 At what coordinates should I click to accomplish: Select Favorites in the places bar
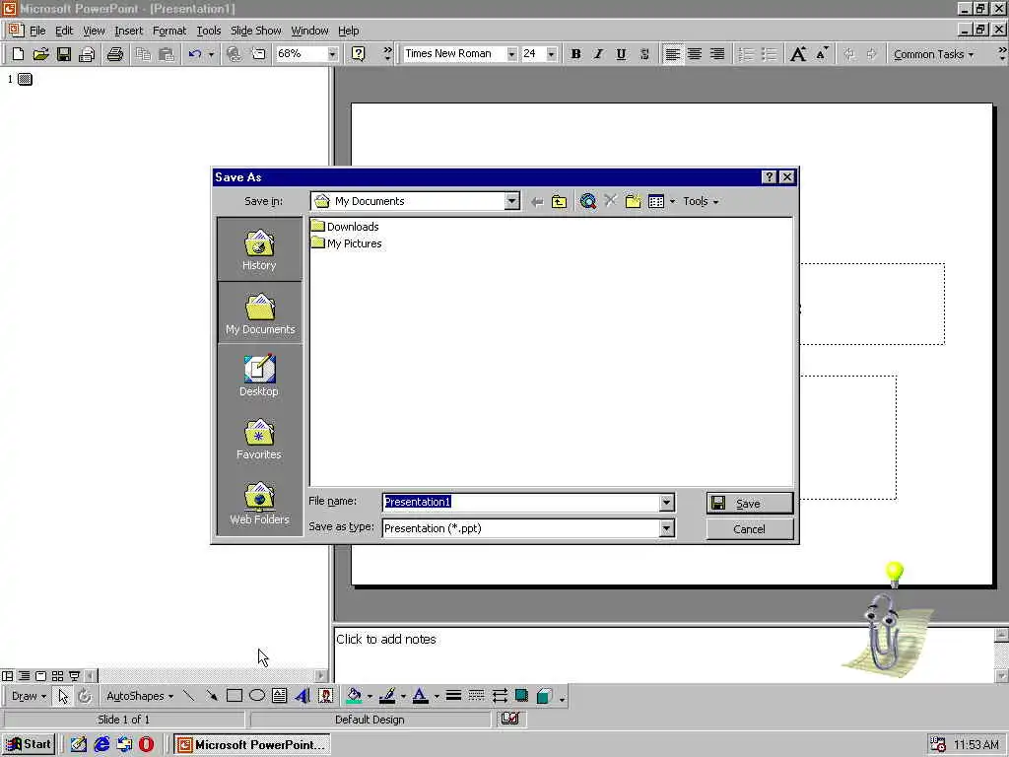259,439
